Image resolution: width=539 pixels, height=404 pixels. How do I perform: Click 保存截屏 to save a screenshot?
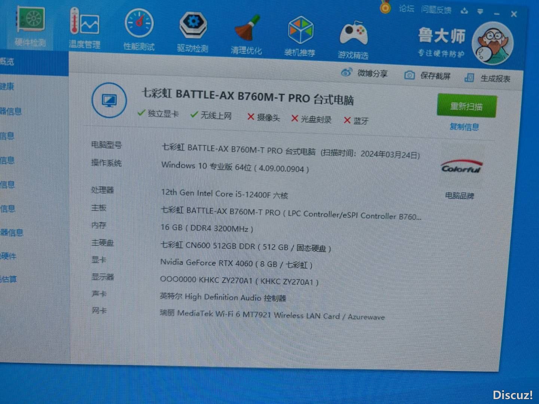click(x=427, y=76)
